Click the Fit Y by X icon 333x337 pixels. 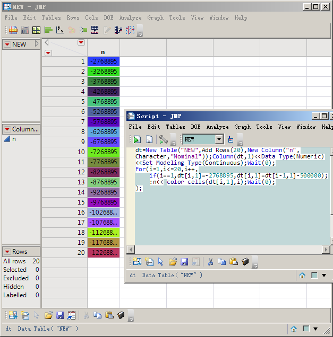tap(60, 30)
